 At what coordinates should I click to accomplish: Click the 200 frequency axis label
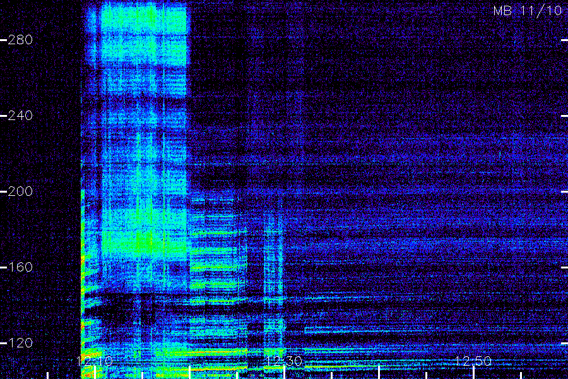pyautogui.click(x=20, y=191)
